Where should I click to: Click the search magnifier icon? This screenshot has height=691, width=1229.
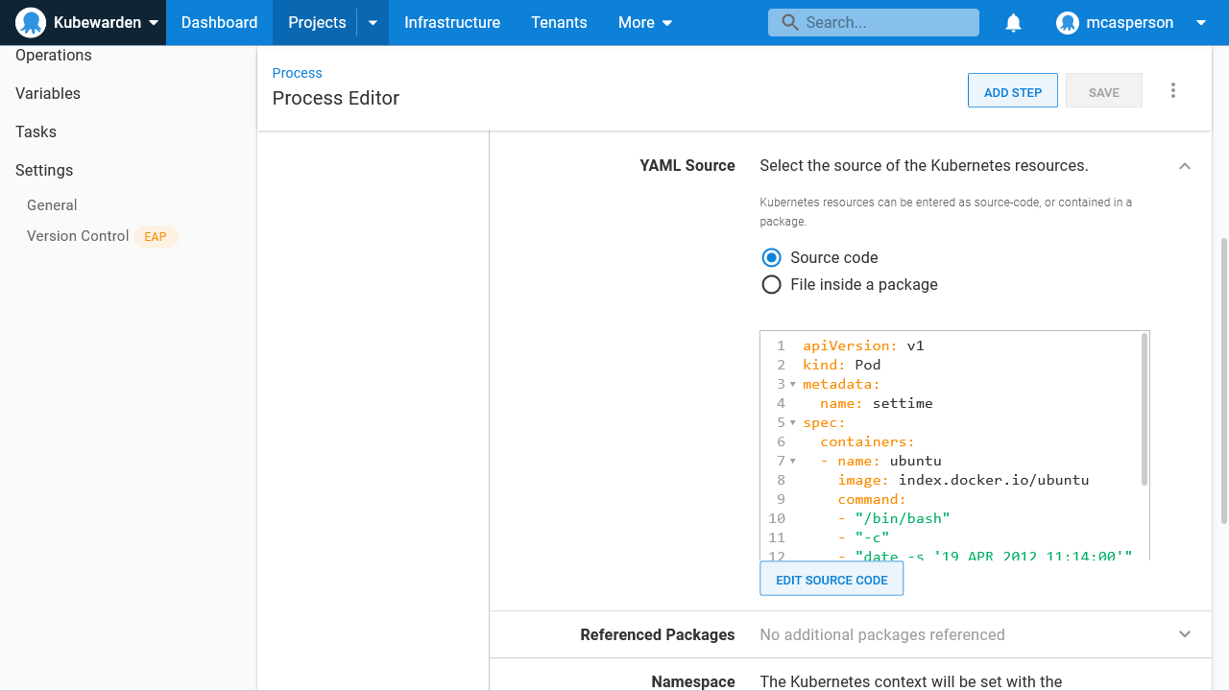click(x=790, y=22)
